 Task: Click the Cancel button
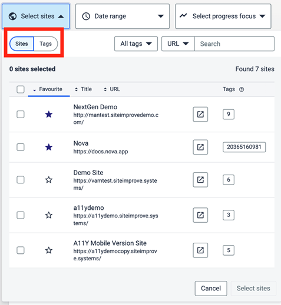[211, 289]
